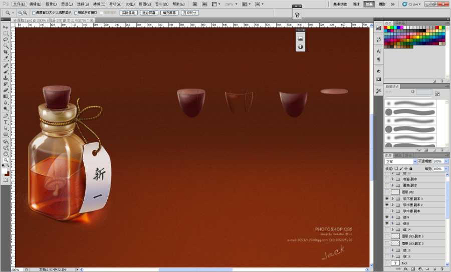Choose the Zoom tool in the toolbox
The image size is (451, 272).
6,160
